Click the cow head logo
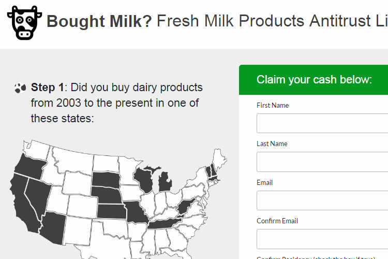 (23, 22)
